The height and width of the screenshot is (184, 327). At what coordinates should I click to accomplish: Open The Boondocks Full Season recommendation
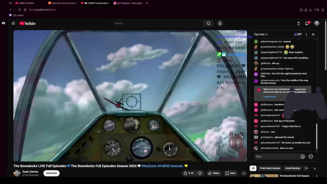pyautogui.click(x=294, y=176)
